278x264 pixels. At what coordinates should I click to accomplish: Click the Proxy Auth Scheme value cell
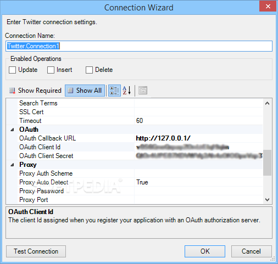pyautogui.click(x=199, y=173)
